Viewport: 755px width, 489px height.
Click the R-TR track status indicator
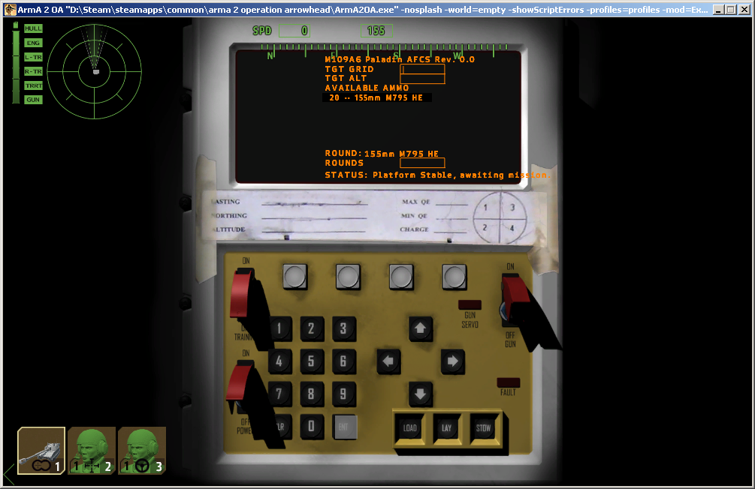click(x=33, y=71)
